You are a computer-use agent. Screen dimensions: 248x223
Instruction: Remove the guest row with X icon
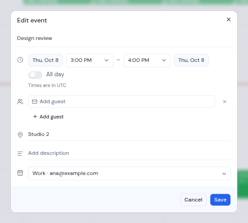coord(225,101)
